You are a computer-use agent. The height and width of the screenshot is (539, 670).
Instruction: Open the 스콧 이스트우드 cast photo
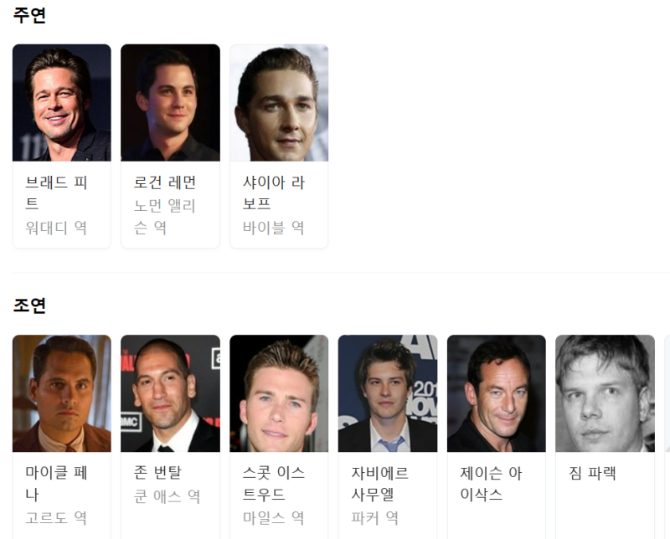pyautogui.click(x=279, y=393)
